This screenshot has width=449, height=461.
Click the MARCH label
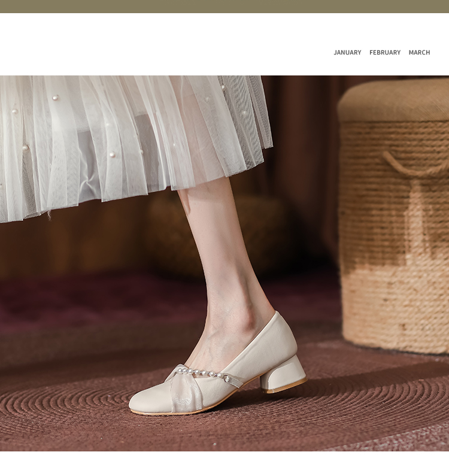point(419,52)
